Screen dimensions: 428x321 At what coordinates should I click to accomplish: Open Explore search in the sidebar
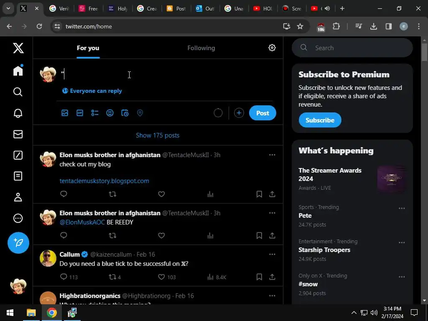click(x=18, y=92)
